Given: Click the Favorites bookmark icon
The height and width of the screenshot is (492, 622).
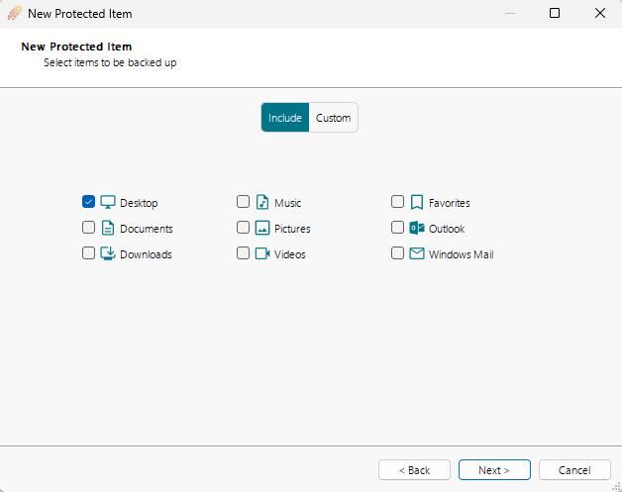Looking at the screenshot, I should (417, 202).
